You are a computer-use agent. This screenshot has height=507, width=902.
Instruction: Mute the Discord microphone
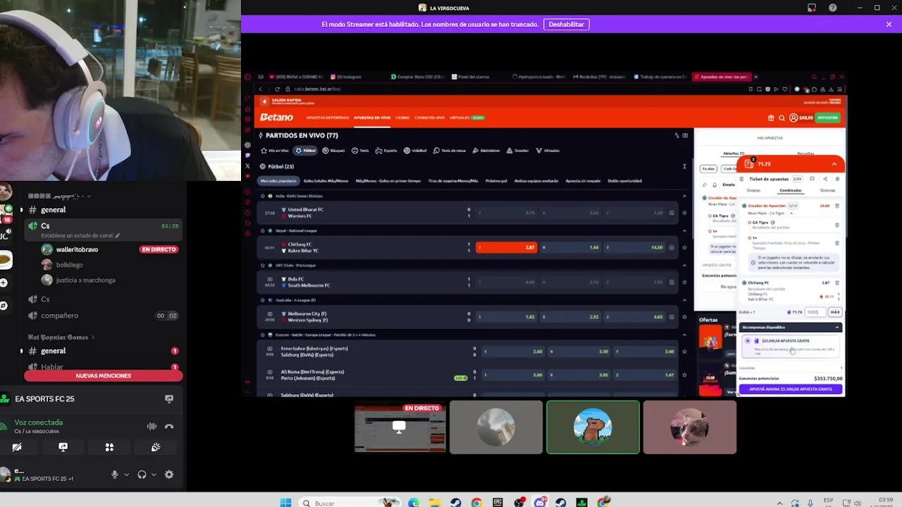coord(114,475)
